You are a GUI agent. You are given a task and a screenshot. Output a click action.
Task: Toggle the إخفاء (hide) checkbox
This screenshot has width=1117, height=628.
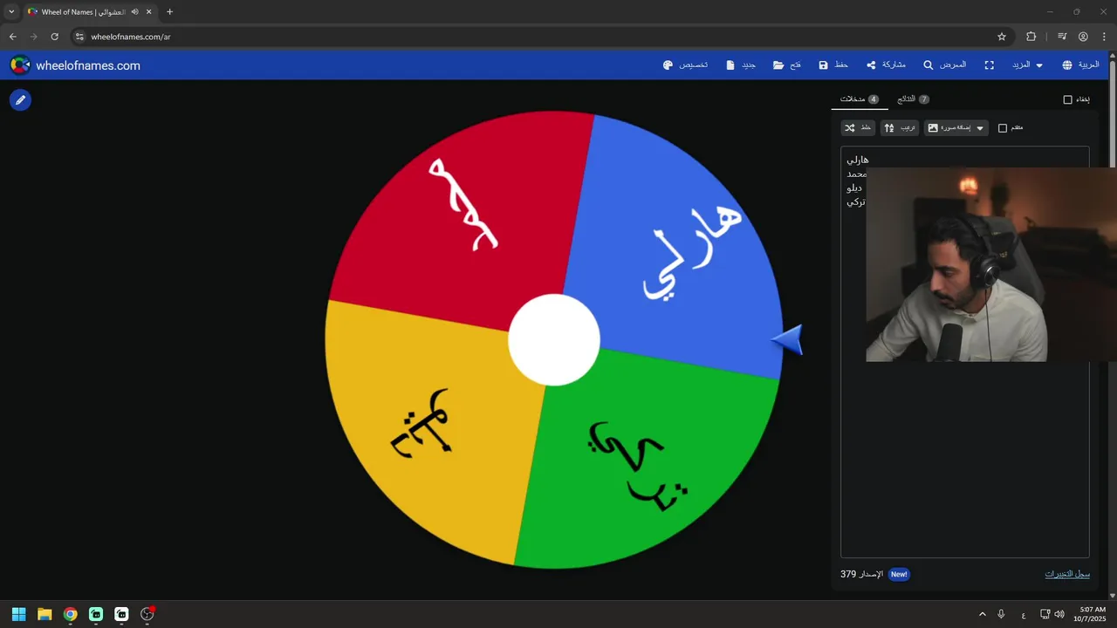1067,99
